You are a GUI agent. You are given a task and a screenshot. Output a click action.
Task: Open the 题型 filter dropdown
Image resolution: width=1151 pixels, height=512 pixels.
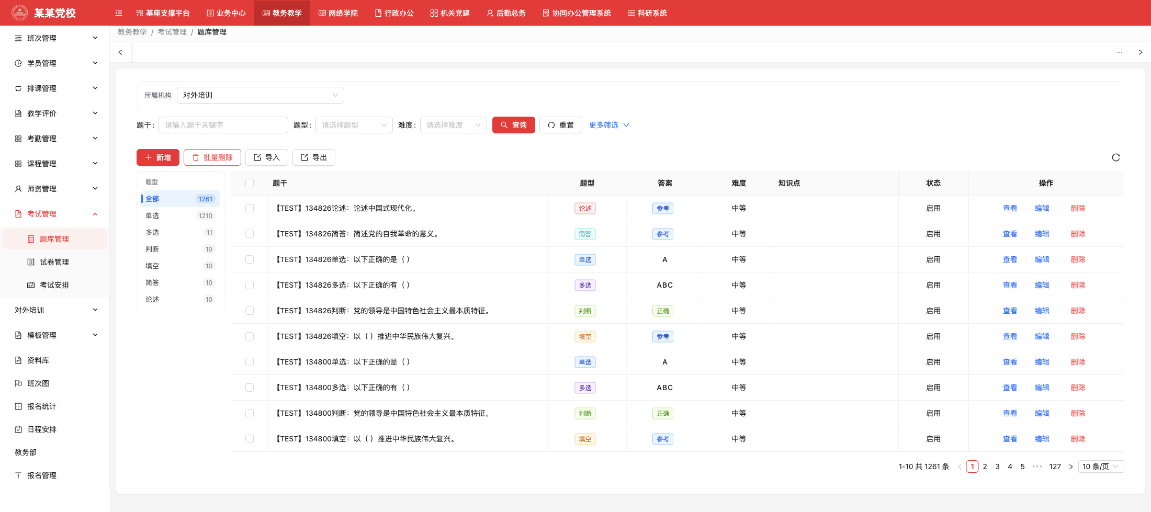pyautogui.click(x=354, y=125)
